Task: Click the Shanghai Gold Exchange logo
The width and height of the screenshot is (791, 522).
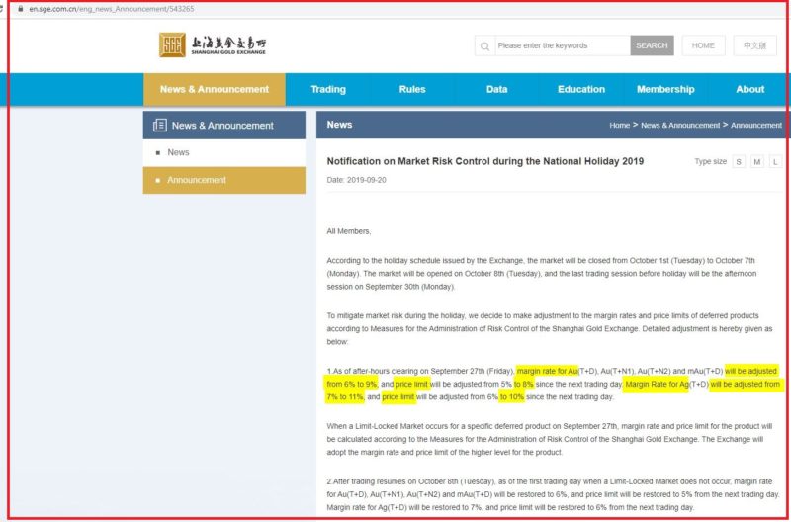Action: pos(213,44)
